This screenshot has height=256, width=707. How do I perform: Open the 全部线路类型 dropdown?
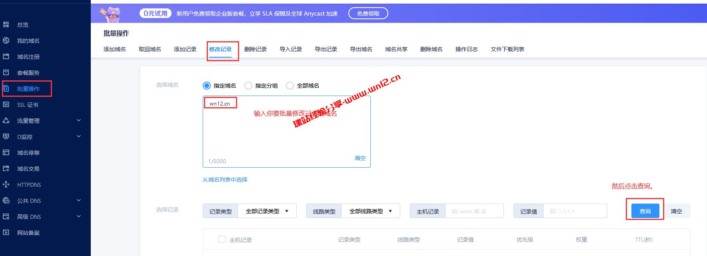(x=371, y=211)
